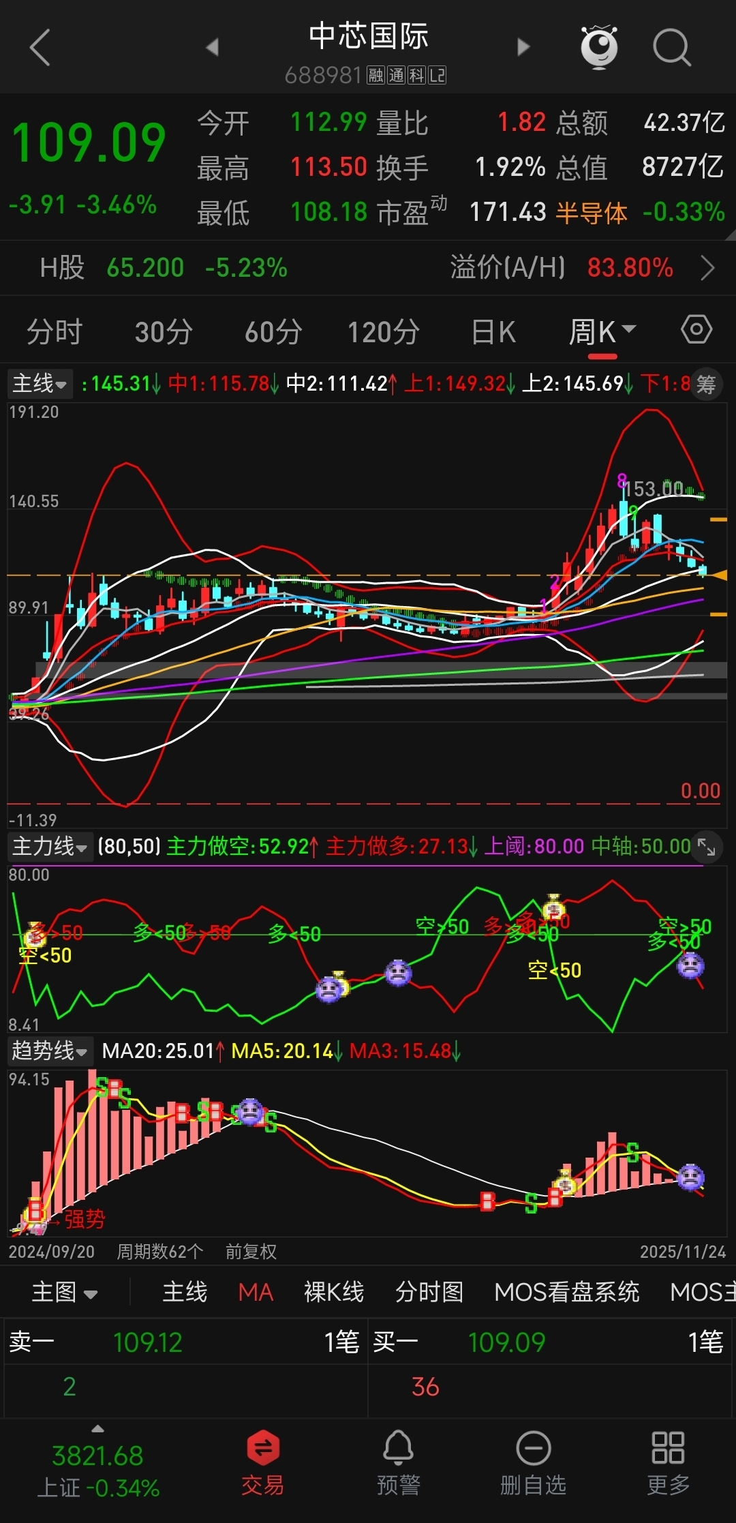Select 主线 main chart indicator
The image size is (736, 1523).
185,1292
